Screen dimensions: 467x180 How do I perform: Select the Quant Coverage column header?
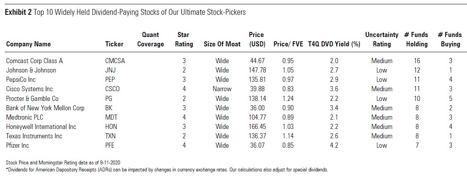coord(150,40)
